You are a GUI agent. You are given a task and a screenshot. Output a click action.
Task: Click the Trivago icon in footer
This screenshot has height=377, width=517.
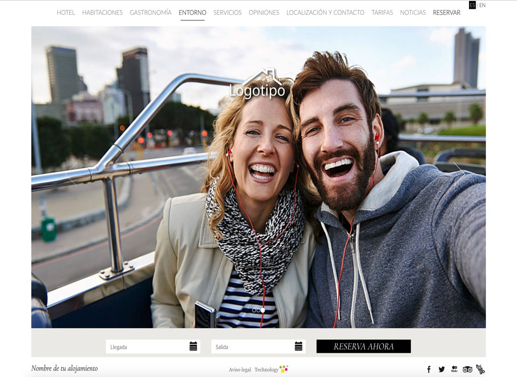480,370
